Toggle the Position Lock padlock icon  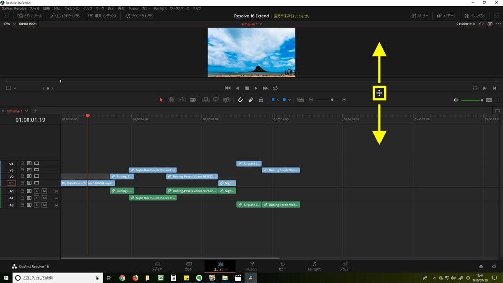point(261,100)
